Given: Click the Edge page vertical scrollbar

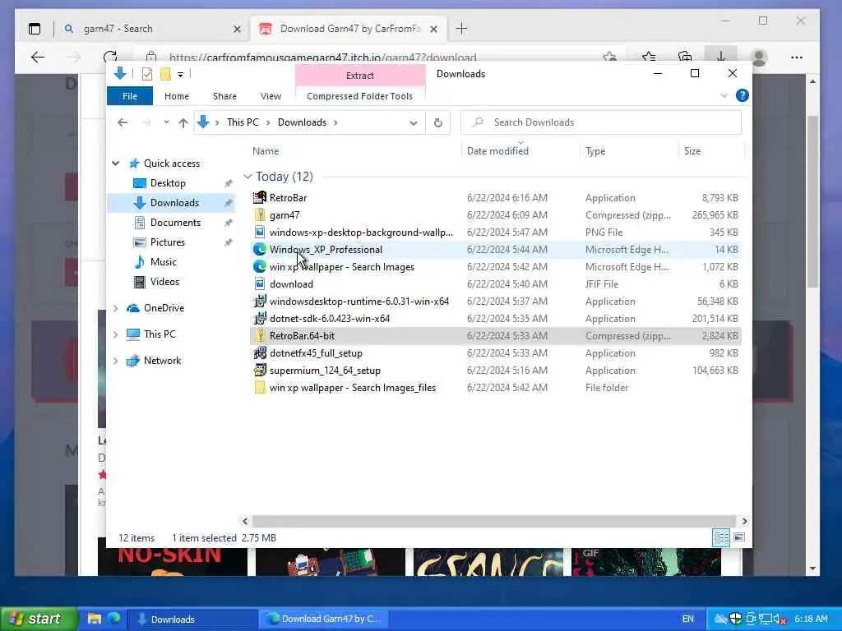Looking at the screenshot, I should tap(812, 201).
